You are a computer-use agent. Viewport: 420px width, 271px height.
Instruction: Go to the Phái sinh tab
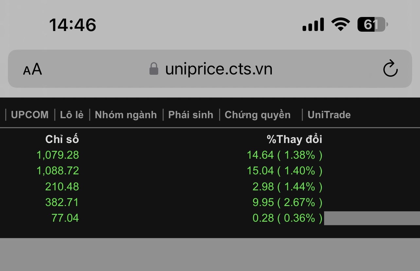point(190,115)
